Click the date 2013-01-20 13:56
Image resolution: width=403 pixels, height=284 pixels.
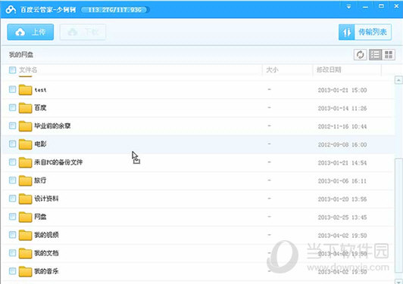(342, 199)
